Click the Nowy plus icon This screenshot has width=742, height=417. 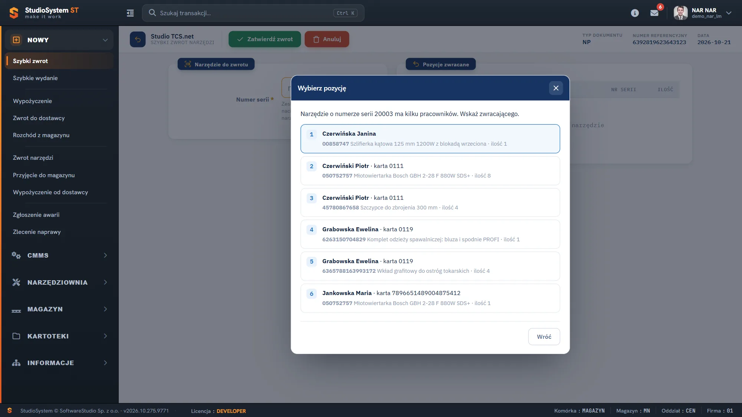16,40
